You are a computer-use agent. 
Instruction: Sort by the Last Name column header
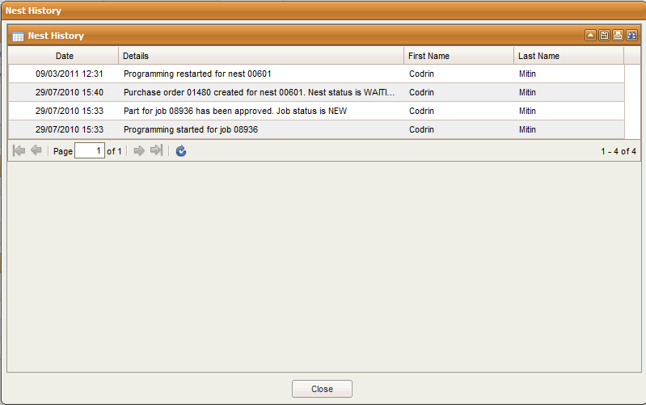[x=568, y=56]
